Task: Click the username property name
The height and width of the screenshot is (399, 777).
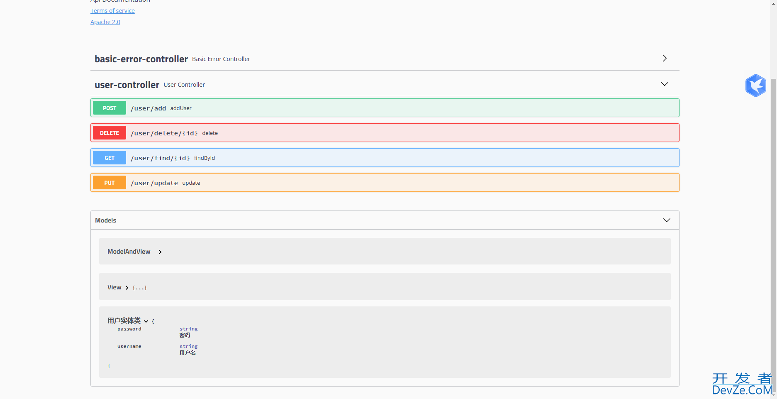Action: coord(129,346)
